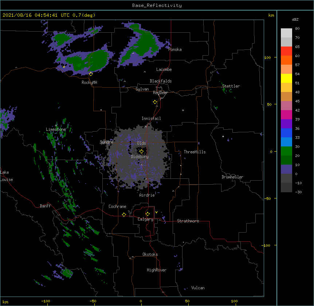Click the -100 tick on the bottom axis
This screenshot has height=306, width=314.
click(46, 301)
